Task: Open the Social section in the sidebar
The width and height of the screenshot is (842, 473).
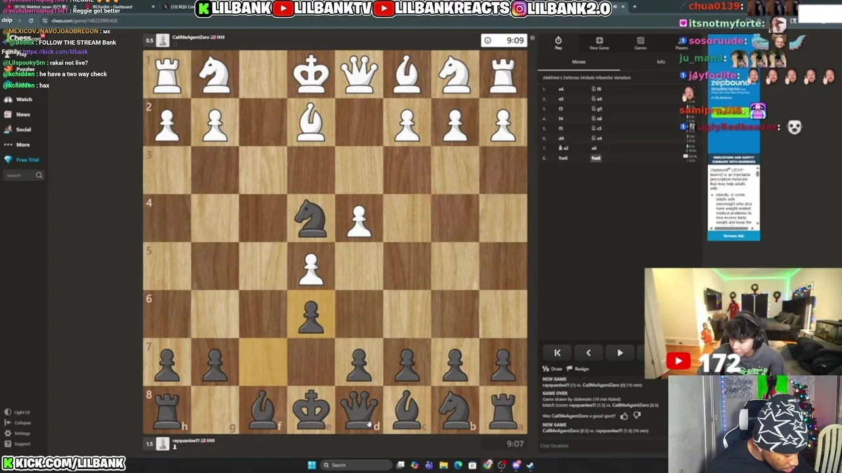Action: 18,129
